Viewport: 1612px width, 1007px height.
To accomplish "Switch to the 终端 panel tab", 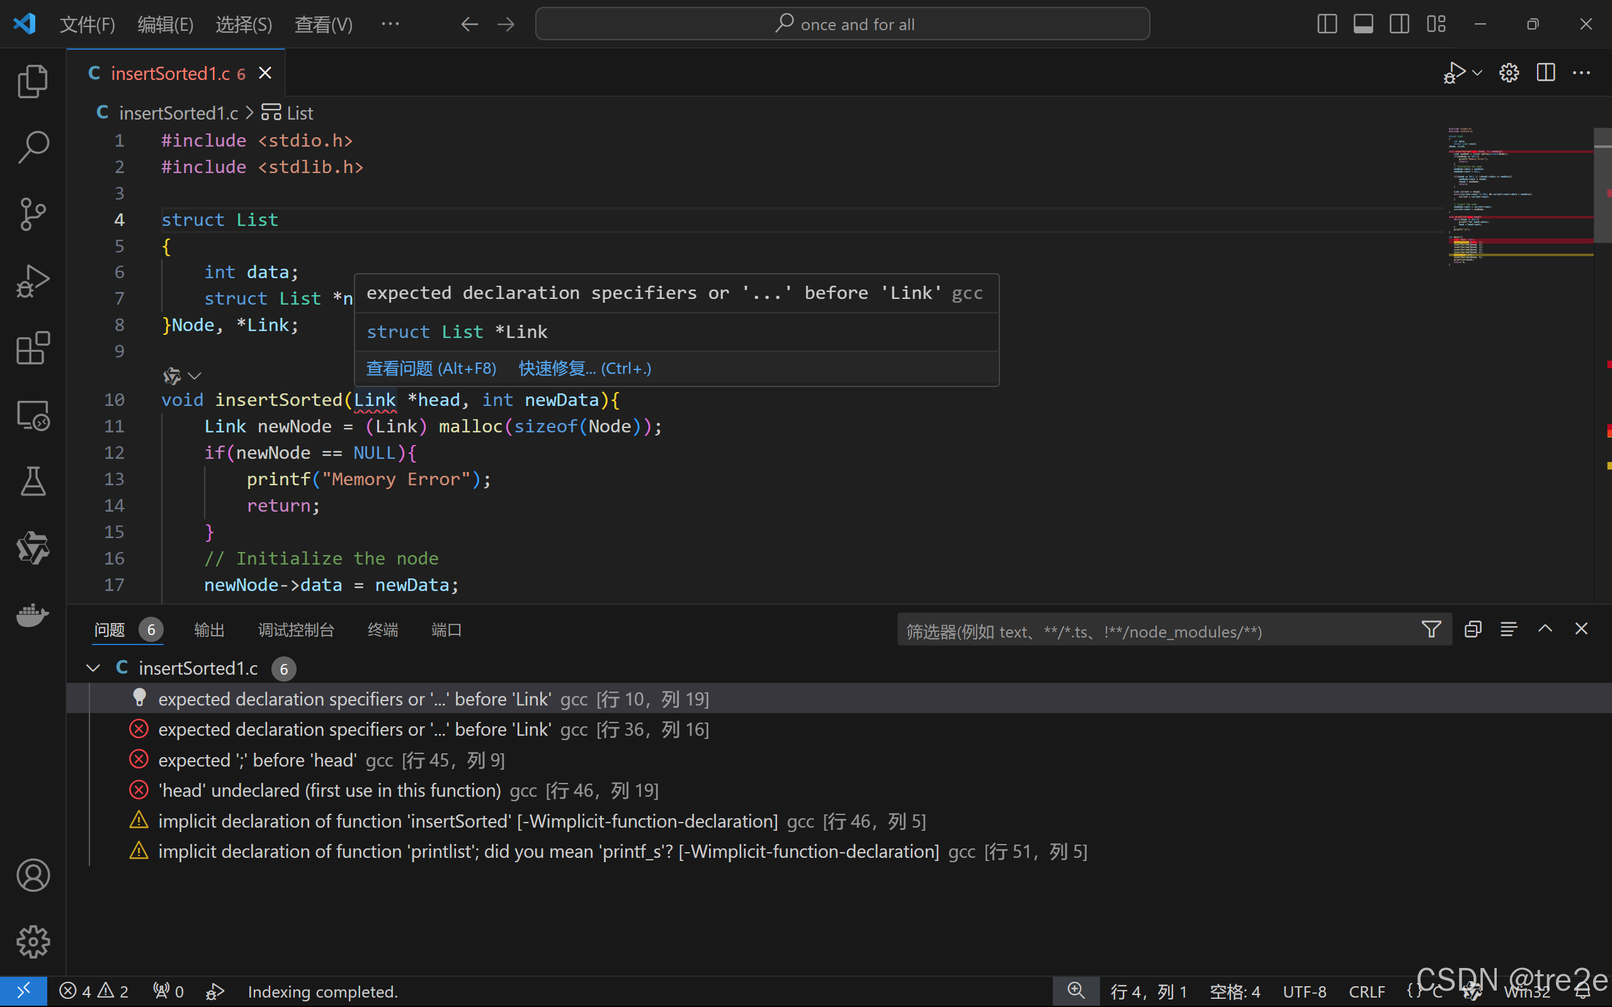I will click(x=382, y=630).
